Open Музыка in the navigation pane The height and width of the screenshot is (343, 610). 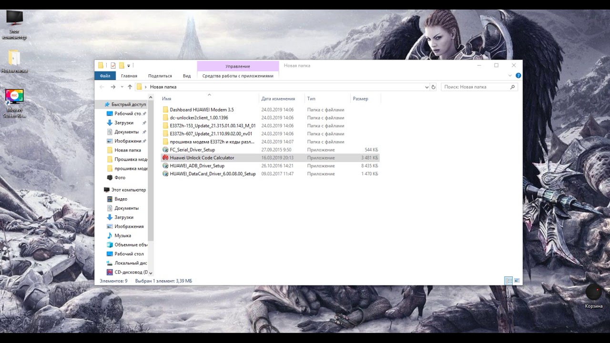click(122, 236)
